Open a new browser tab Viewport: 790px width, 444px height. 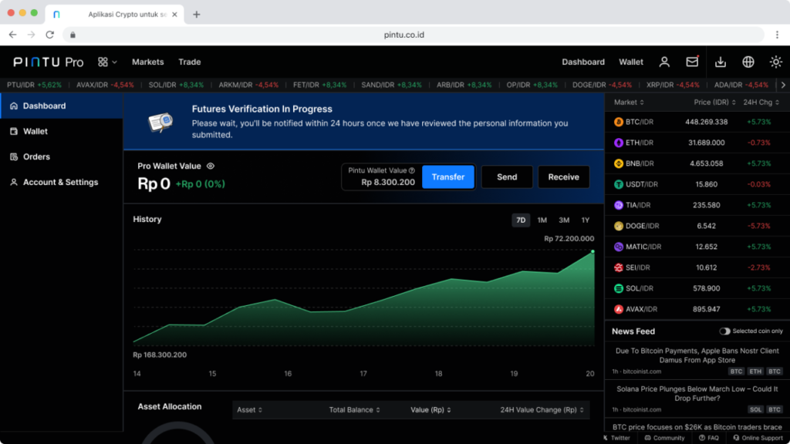197,15
